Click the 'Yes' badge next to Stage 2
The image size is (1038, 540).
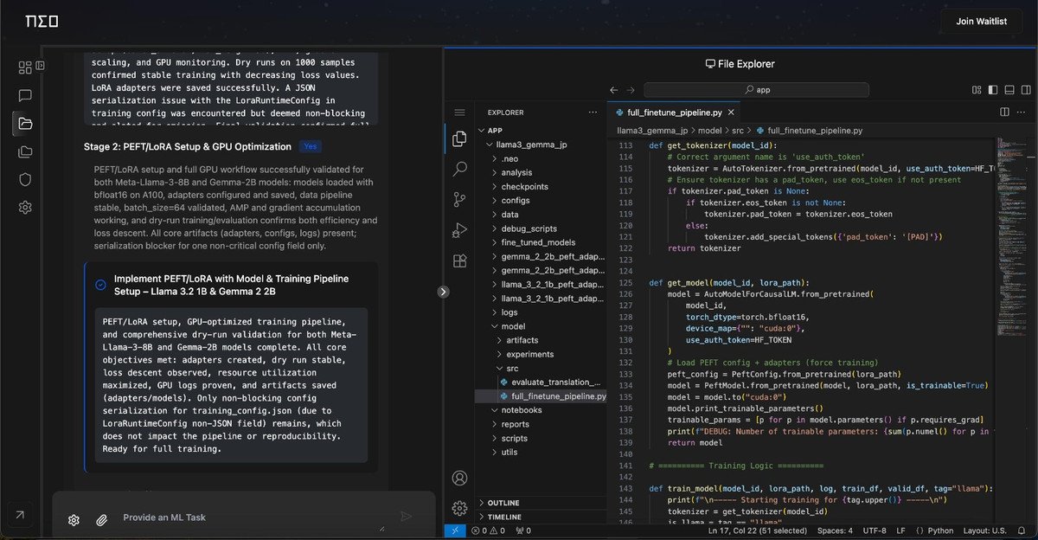311,146
